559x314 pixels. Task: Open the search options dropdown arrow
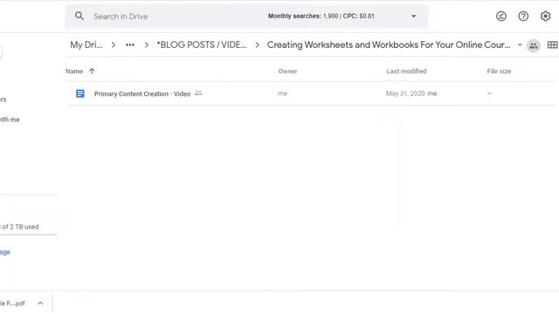tap(413, 17)
